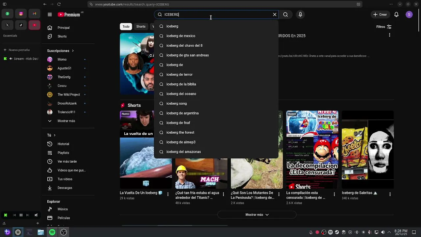Open the WhatsApp pinned tab

point(7,14)
